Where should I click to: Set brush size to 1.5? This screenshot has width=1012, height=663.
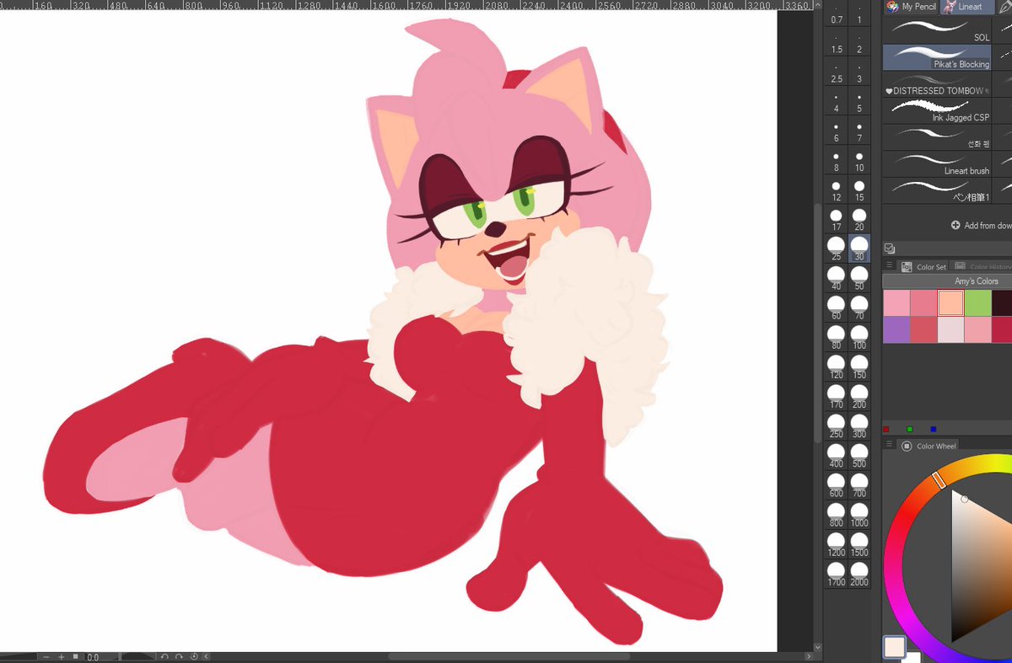click(x=837, y=44)
